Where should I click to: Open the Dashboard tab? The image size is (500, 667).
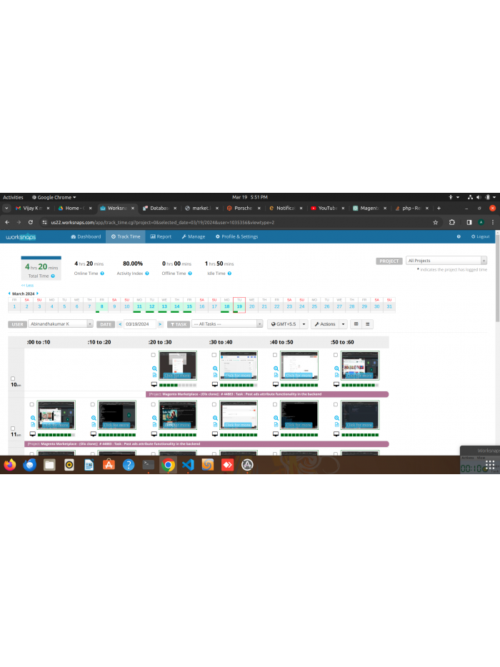(86, 236)
